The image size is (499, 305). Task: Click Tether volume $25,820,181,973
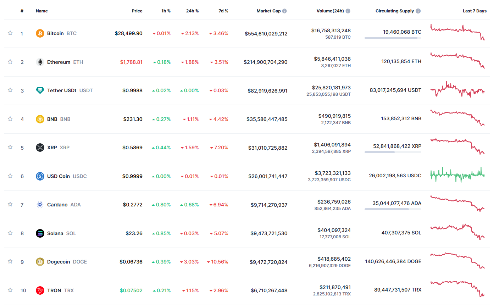[331, 88]
